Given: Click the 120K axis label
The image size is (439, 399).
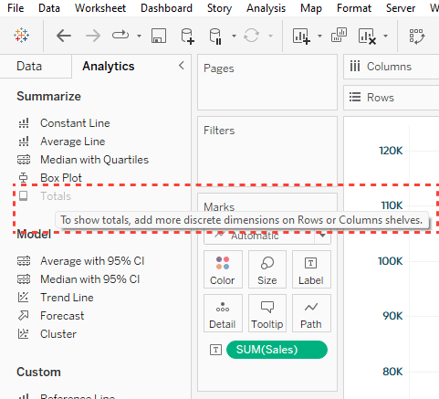Looking at the screenshot, I should 391,151.
